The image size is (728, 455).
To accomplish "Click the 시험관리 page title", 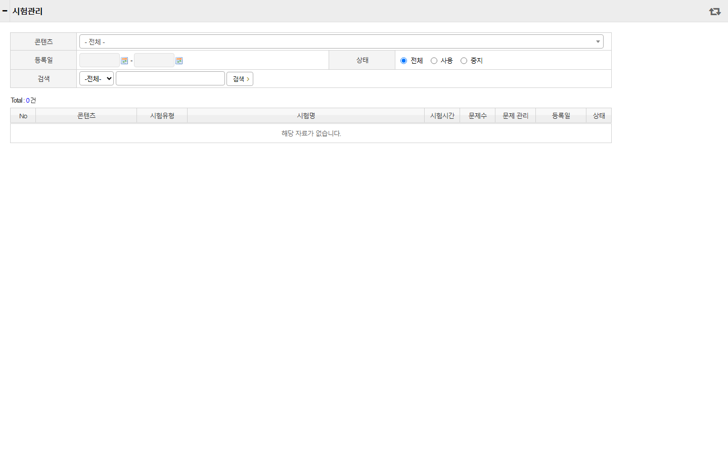I will (x=27, y=11).
